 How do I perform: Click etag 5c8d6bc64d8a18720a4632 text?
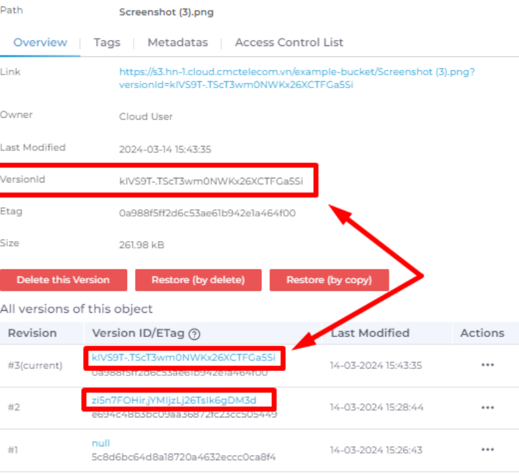click(x=183, y=457)
